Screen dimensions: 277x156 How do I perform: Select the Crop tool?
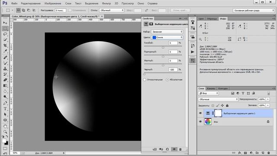coord(5,45)
